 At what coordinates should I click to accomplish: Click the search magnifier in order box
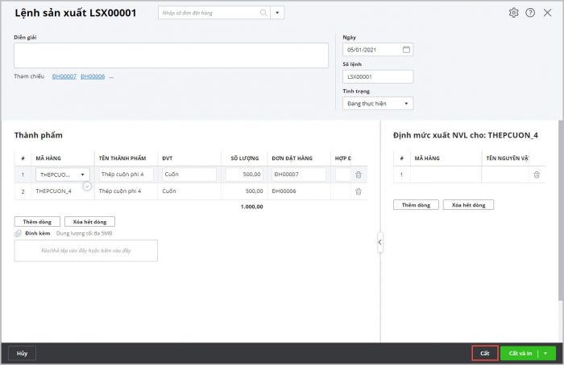click(x=263, y=13)
